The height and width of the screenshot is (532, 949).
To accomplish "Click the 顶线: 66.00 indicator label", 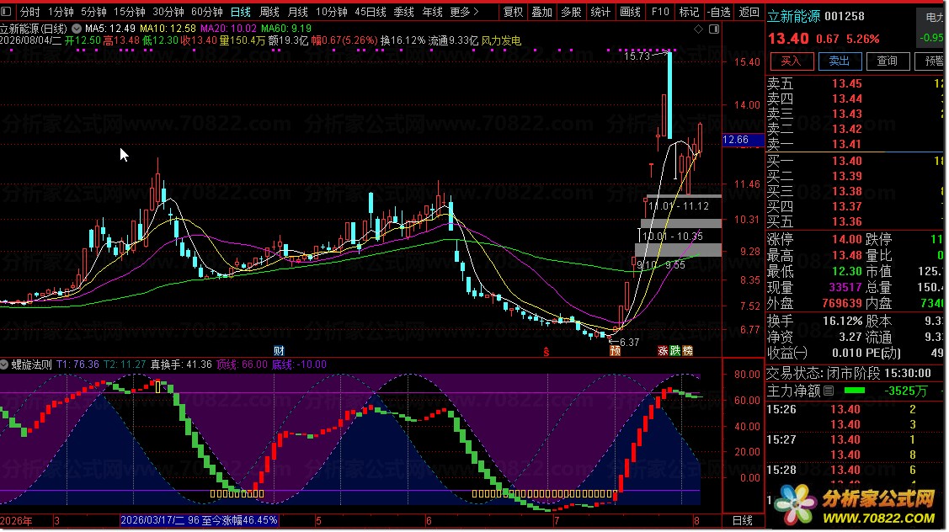I will [243, 364].
